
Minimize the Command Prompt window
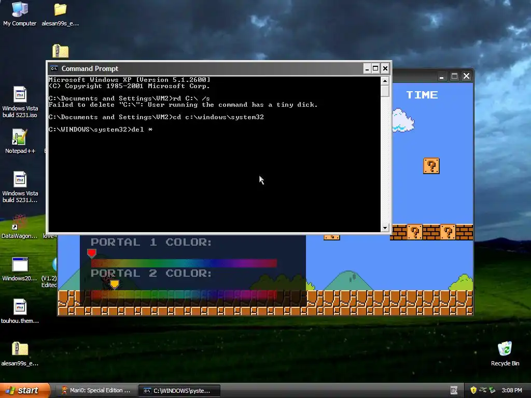click(367, 69)
